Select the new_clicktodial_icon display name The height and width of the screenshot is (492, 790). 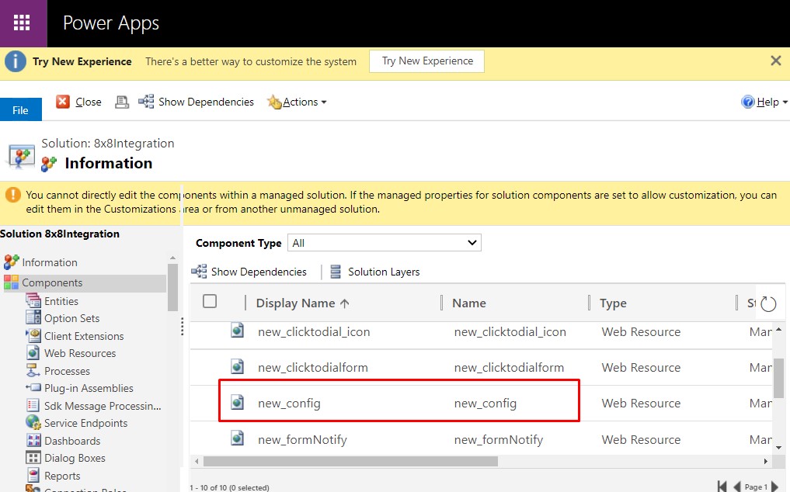(x=314, y=332)
